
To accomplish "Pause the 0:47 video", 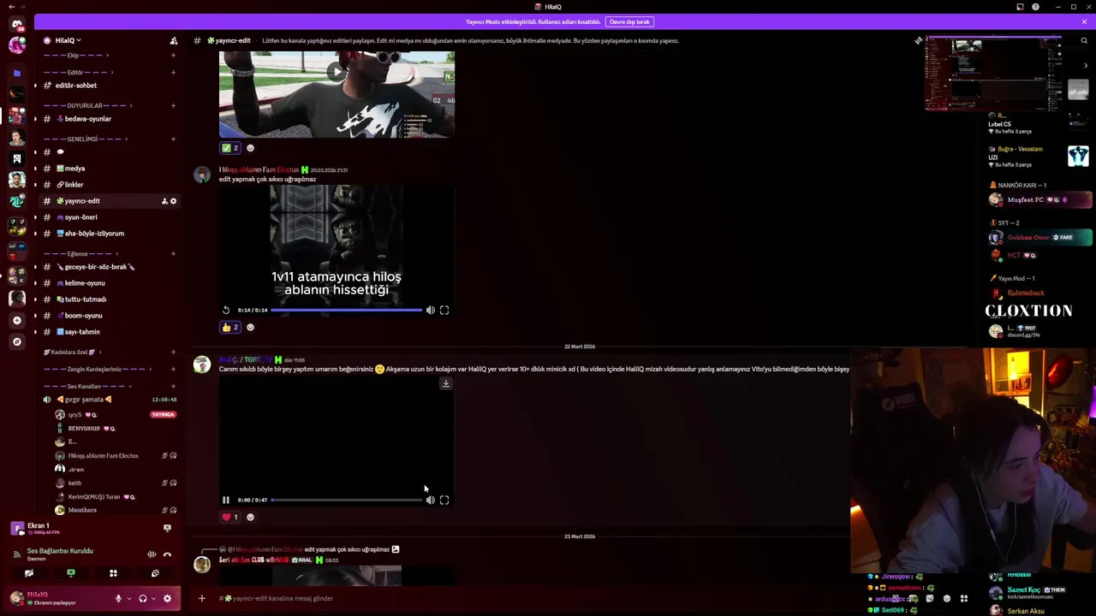I will (226, 500).
